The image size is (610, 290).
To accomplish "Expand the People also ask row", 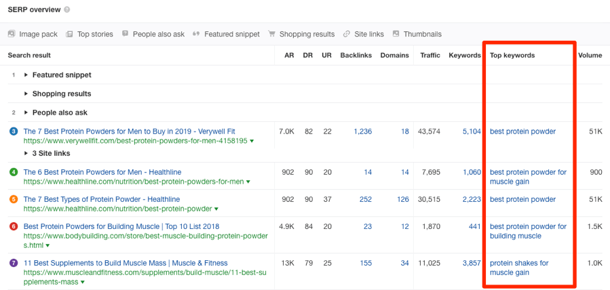I will (26, 112).
